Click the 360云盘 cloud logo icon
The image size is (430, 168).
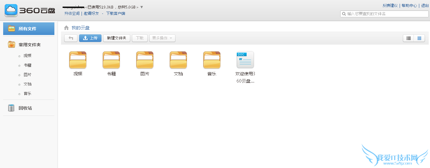[11, 10]
